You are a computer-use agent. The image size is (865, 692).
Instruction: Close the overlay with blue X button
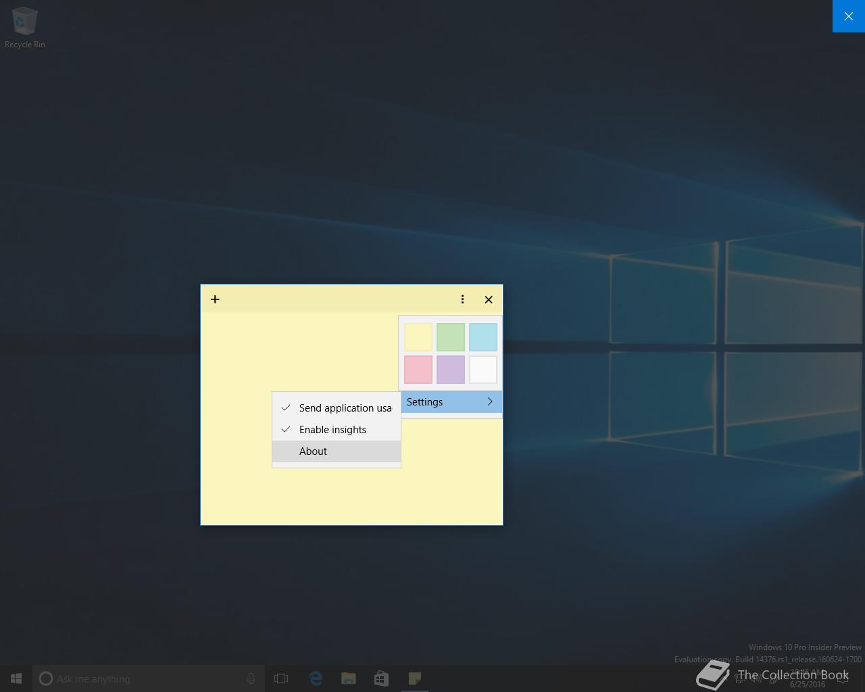[849, 16]
